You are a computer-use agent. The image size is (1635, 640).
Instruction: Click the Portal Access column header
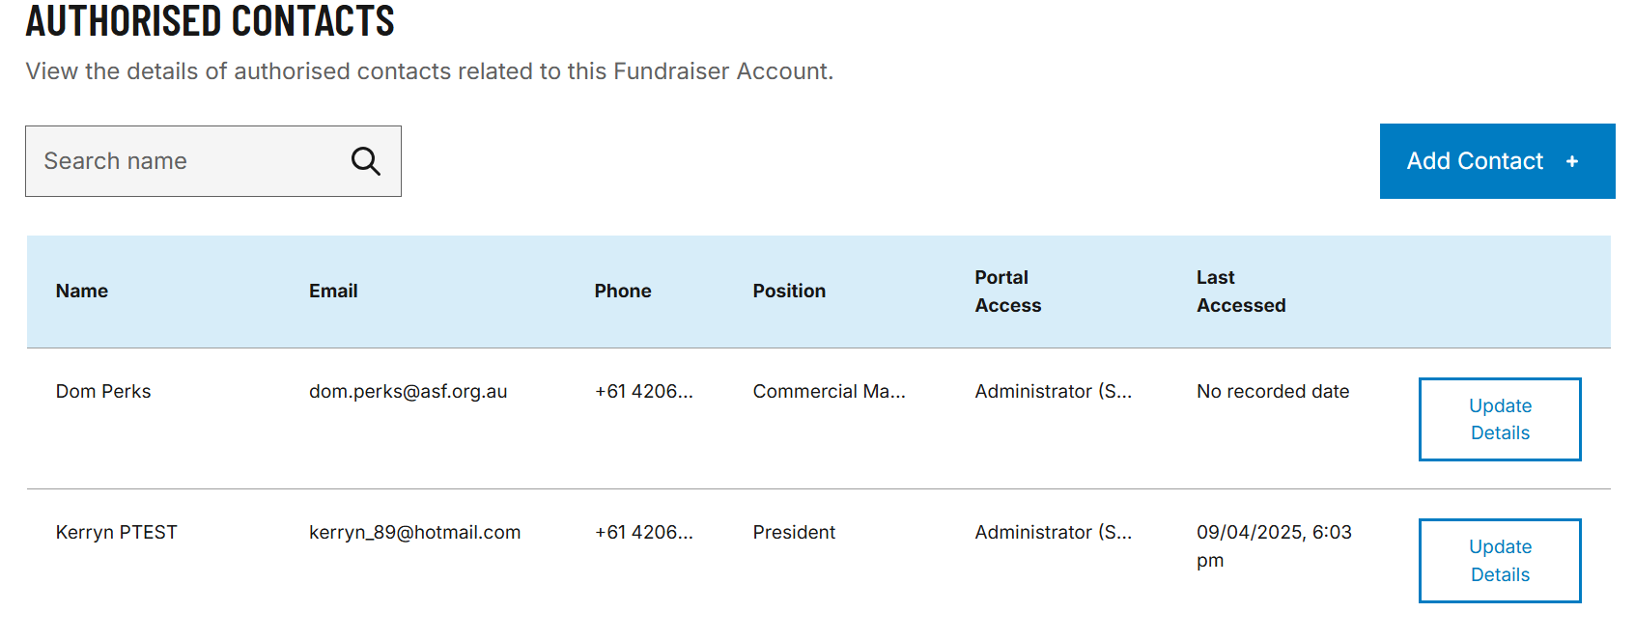point(1008,292)
